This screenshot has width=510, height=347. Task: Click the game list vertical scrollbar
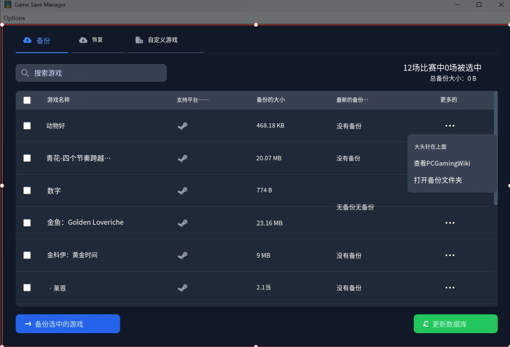(x=496, y=148)
